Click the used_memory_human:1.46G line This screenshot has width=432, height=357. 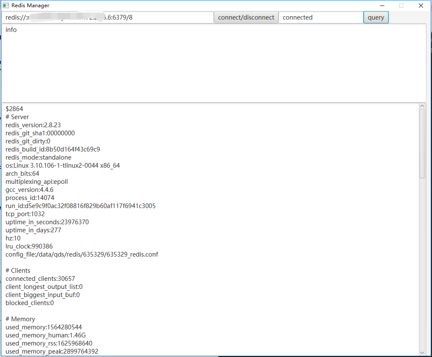[45, 335]
